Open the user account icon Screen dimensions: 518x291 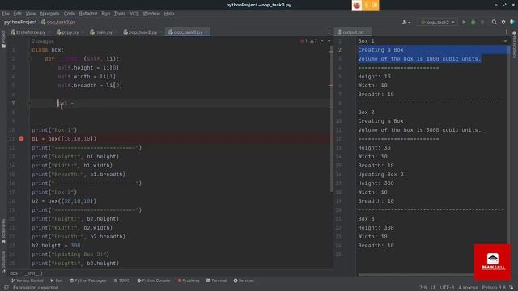click(x=406, y=22)
